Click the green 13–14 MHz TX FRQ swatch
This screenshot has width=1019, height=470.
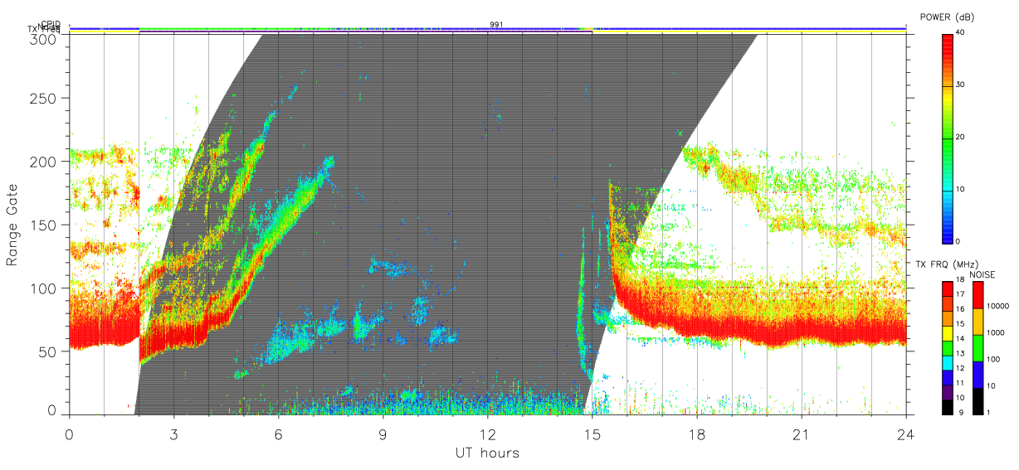pyautogui.click(x=947, y=348)
